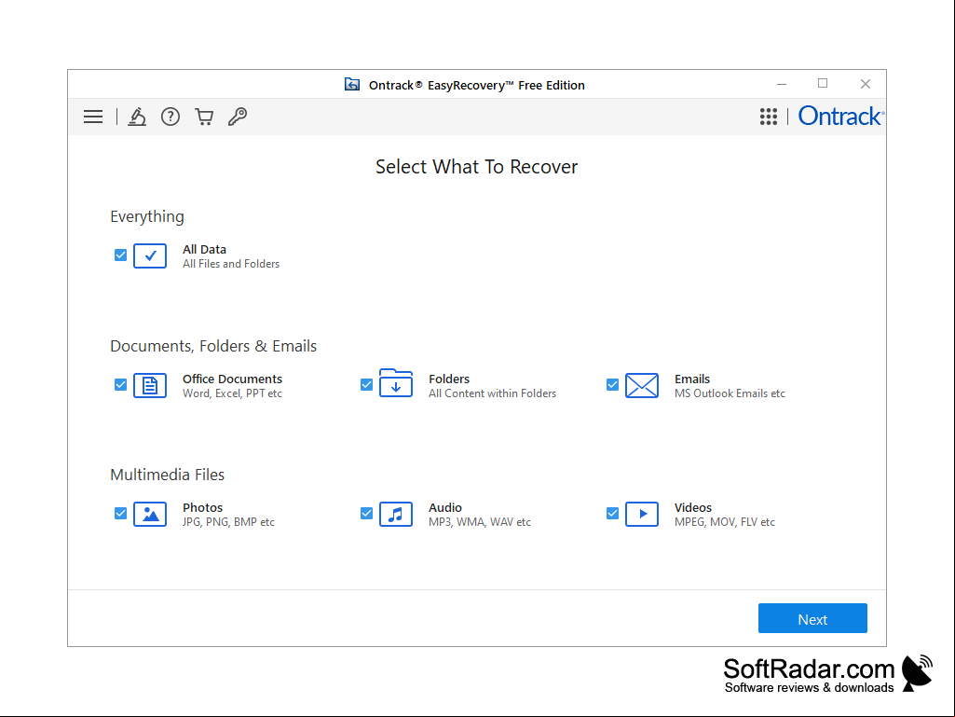Click the "All Data" label

[205, 249]
